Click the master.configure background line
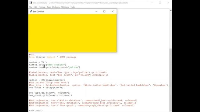Viewport: 200px width, 112px height. [54, 67]
